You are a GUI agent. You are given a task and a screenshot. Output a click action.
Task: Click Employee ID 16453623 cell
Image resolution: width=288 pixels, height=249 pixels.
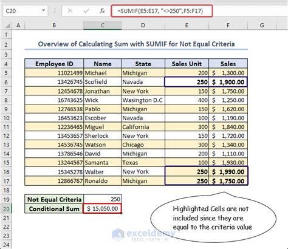pos(54,118)
